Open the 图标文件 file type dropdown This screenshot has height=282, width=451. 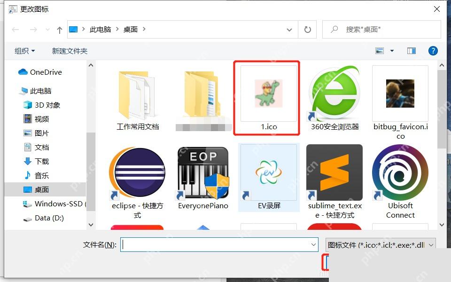click(x=381, y=245)
